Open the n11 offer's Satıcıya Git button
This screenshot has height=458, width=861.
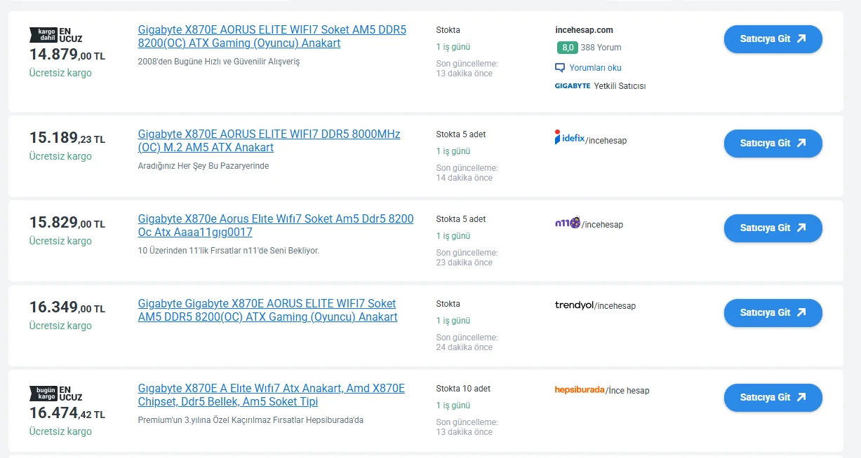[x=773, y=228]
